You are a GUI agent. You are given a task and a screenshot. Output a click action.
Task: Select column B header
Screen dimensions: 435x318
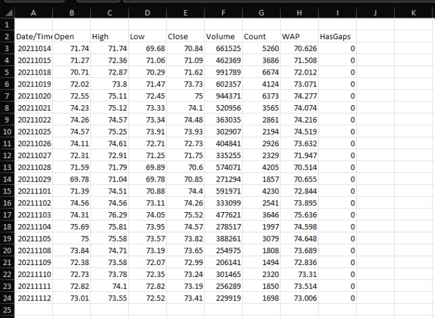(71, 13)
